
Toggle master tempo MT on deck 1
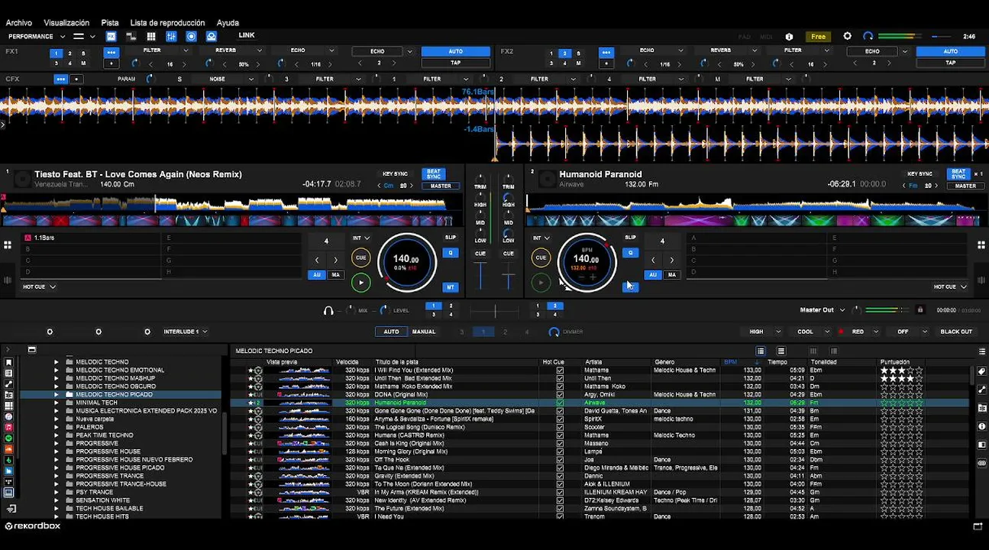coord(451,287)
